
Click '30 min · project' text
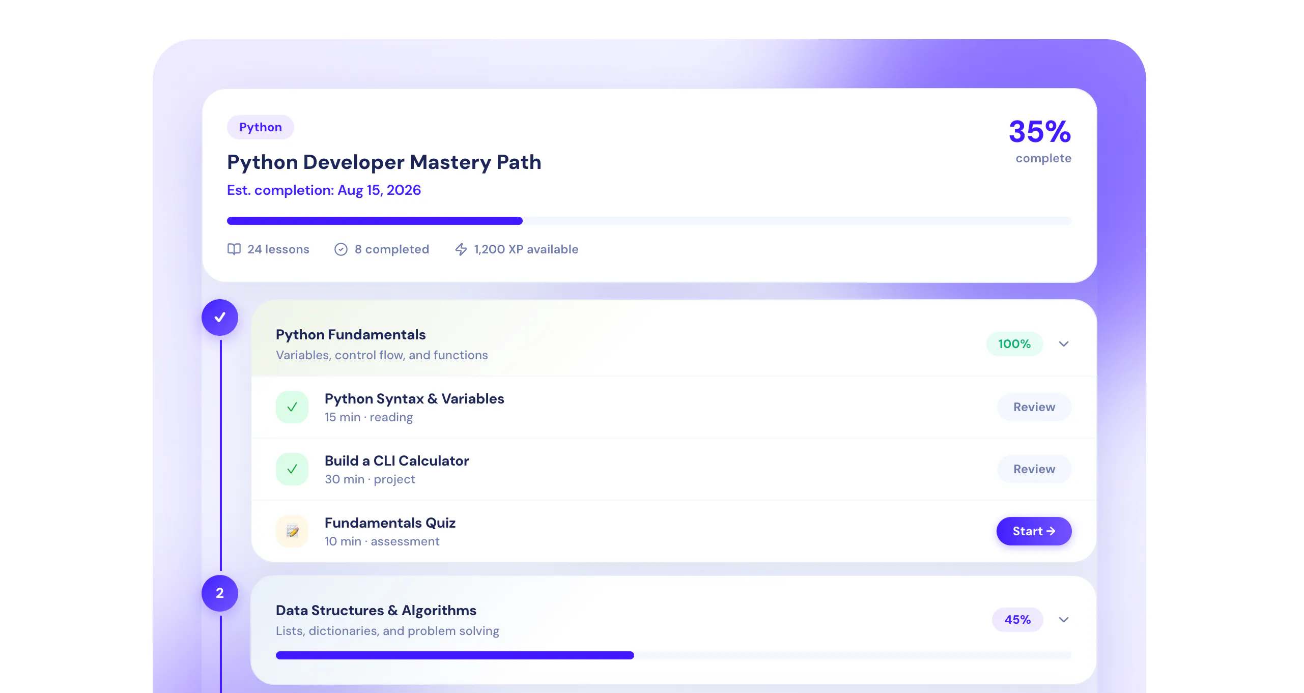[370, 479]
